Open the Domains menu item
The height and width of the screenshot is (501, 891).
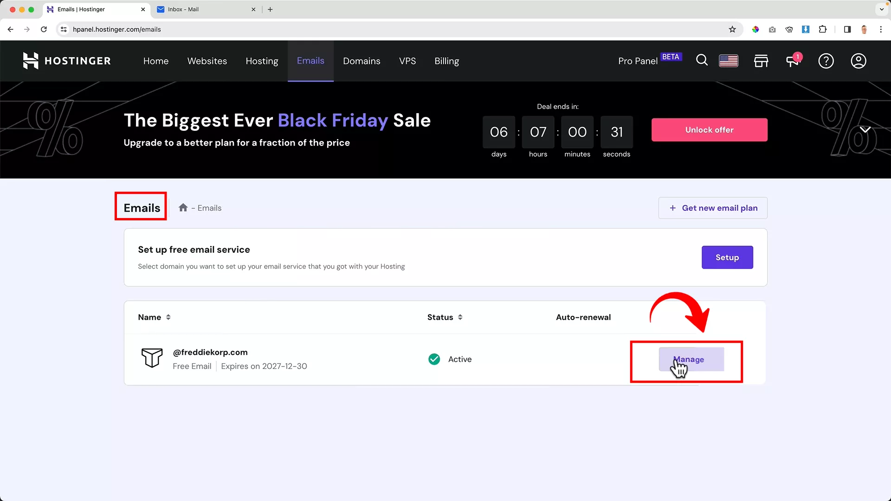pos(362,61)
